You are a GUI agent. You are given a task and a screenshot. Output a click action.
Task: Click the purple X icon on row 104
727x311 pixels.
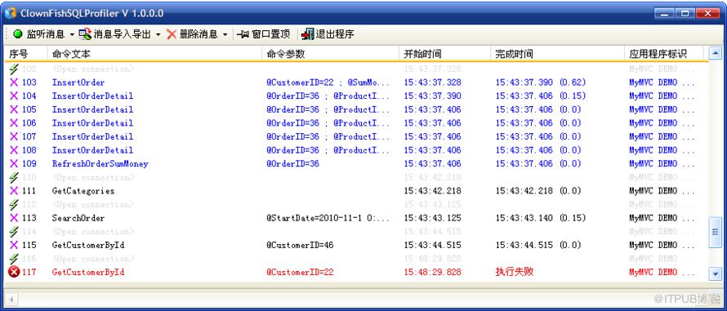click(14, 96)
